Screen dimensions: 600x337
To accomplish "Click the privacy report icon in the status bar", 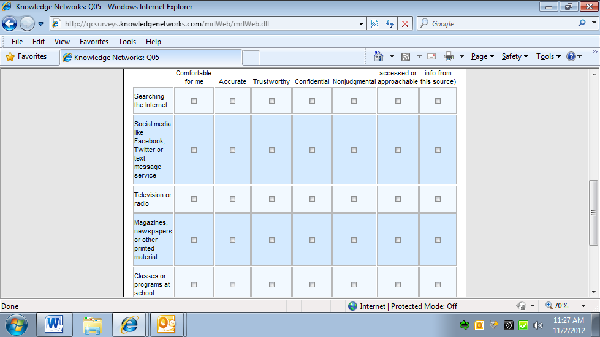I will (x=521, y=306).
